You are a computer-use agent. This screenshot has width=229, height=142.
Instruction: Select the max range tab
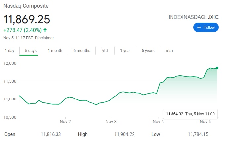[170, 51]
